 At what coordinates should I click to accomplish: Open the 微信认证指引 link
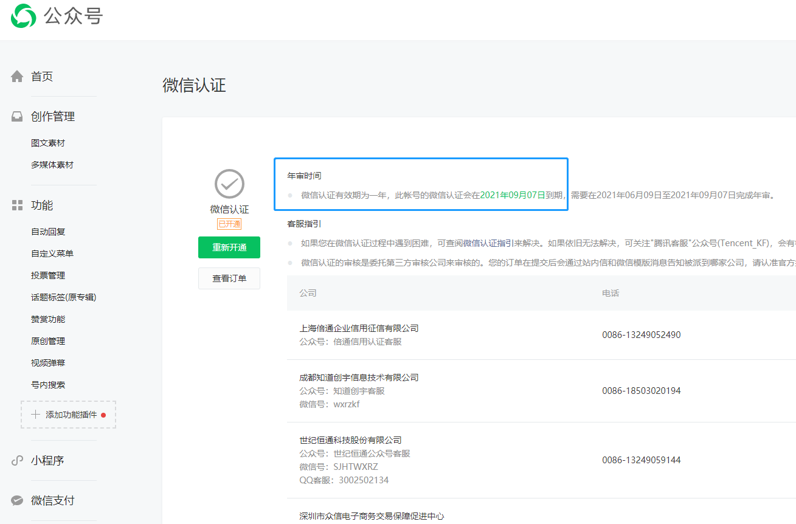pos(489,243)
